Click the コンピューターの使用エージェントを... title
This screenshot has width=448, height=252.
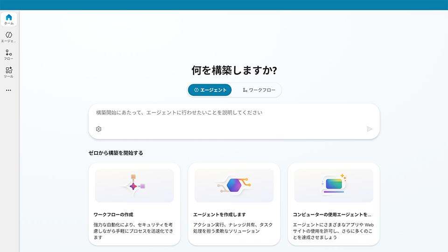tap(332, 215)
